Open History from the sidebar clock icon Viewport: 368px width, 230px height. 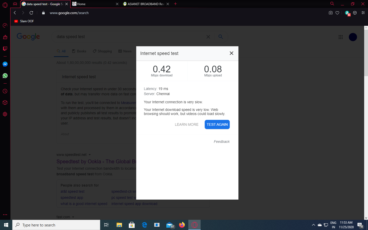pos(5,91)
